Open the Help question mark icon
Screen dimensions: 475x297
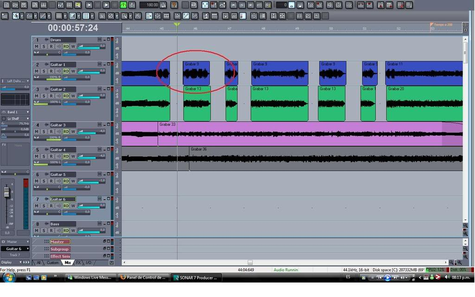click(174, 5)
